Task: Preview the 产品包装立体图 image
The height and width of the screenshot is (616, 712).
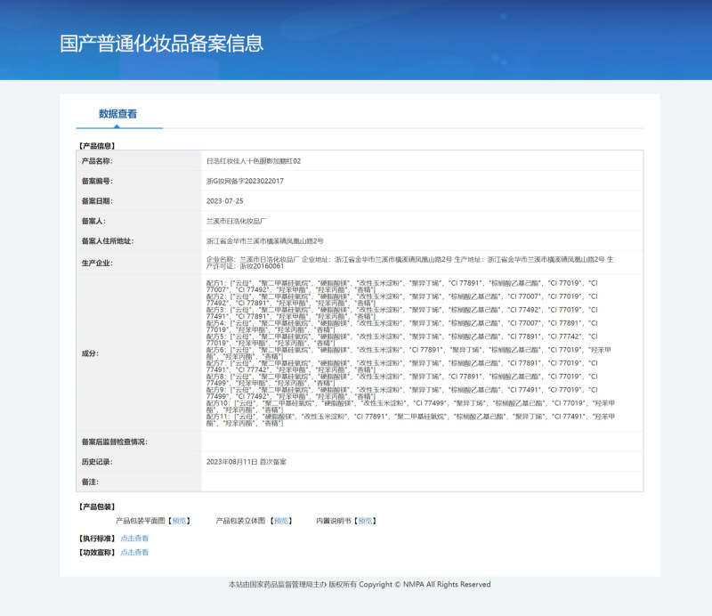Action: pyautogui.click(x=281, y=521)
